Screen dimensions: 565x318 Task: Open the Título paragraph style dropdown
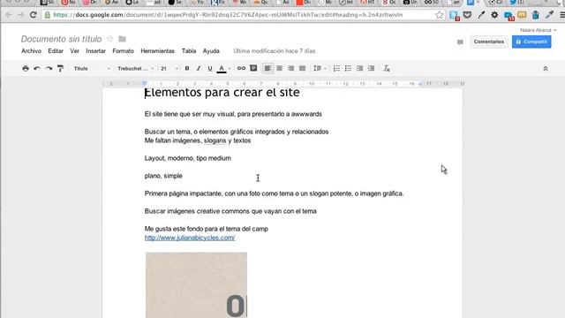(x=92, y=69)
